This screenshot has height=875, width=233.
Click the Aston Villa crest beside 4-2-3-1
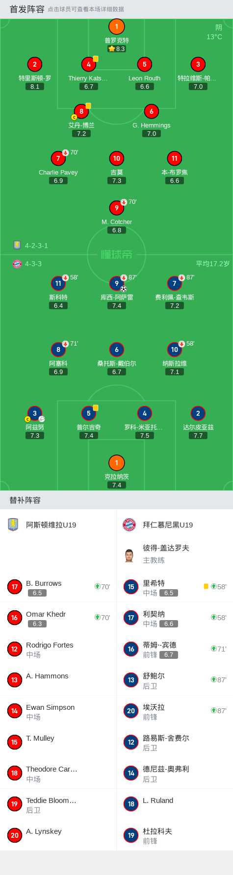(17, 245)
